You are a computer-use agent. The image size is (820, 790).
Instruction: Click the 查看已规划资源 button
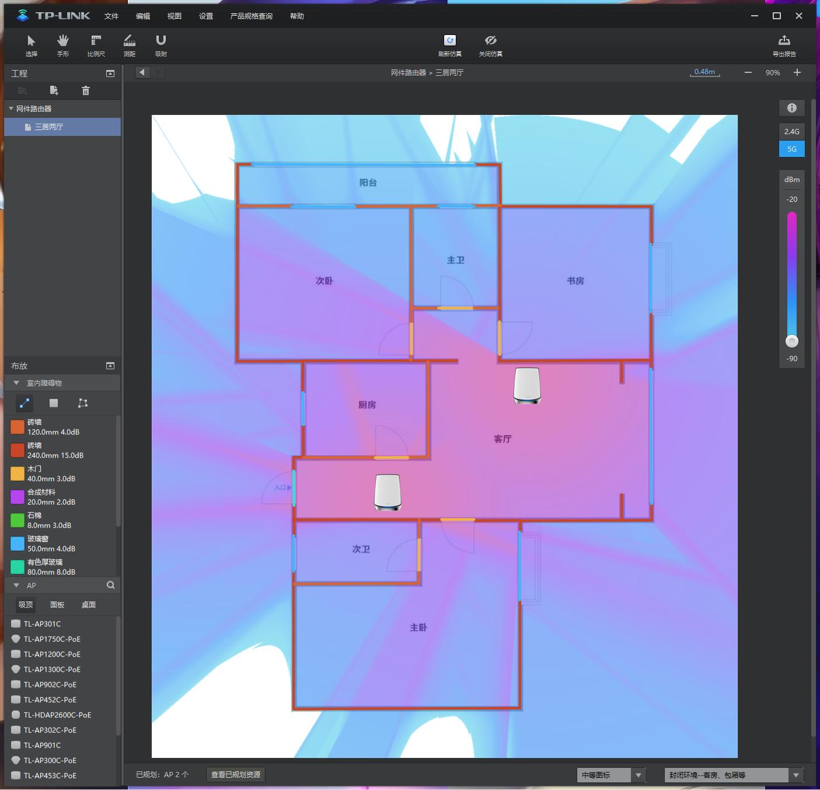point(236,774)
